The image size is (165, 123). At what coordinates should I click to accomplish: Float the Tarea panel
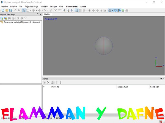click(x=161, y=78)
